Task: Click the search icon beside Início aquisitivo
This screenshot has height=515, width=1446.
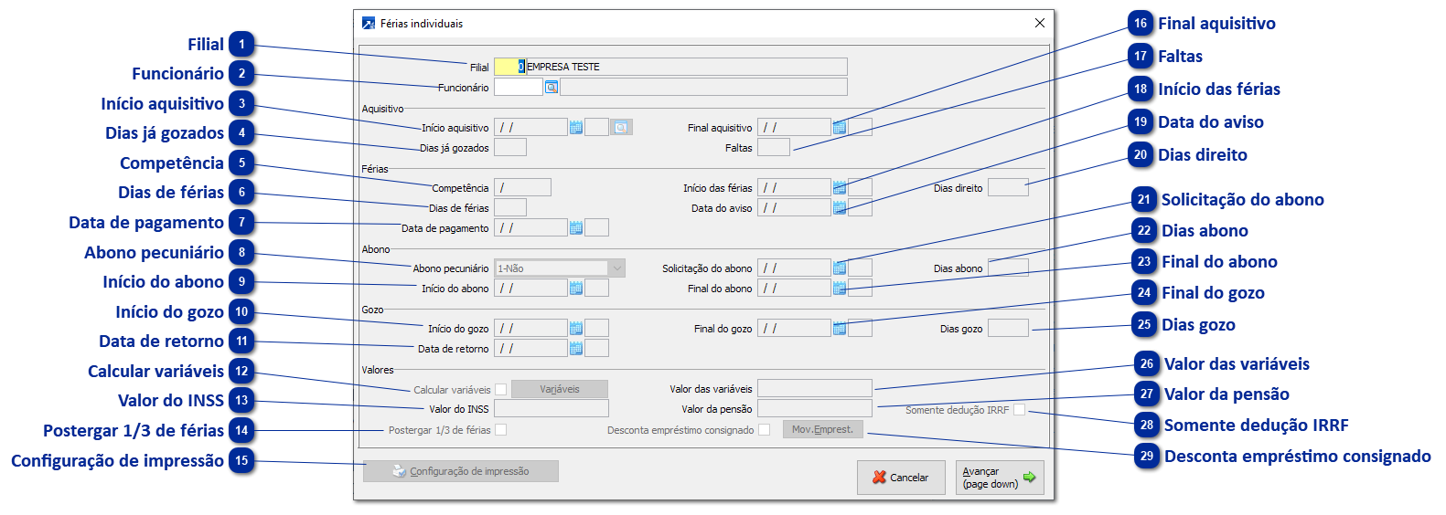Action: tap(621, 128)
